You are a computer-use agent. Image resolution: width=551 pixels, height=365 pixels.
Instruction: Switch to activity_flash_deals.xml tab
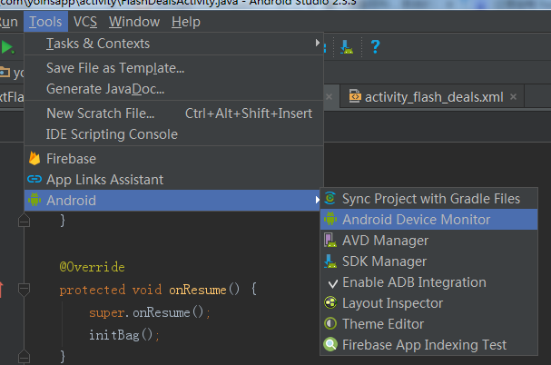(434, 97)
